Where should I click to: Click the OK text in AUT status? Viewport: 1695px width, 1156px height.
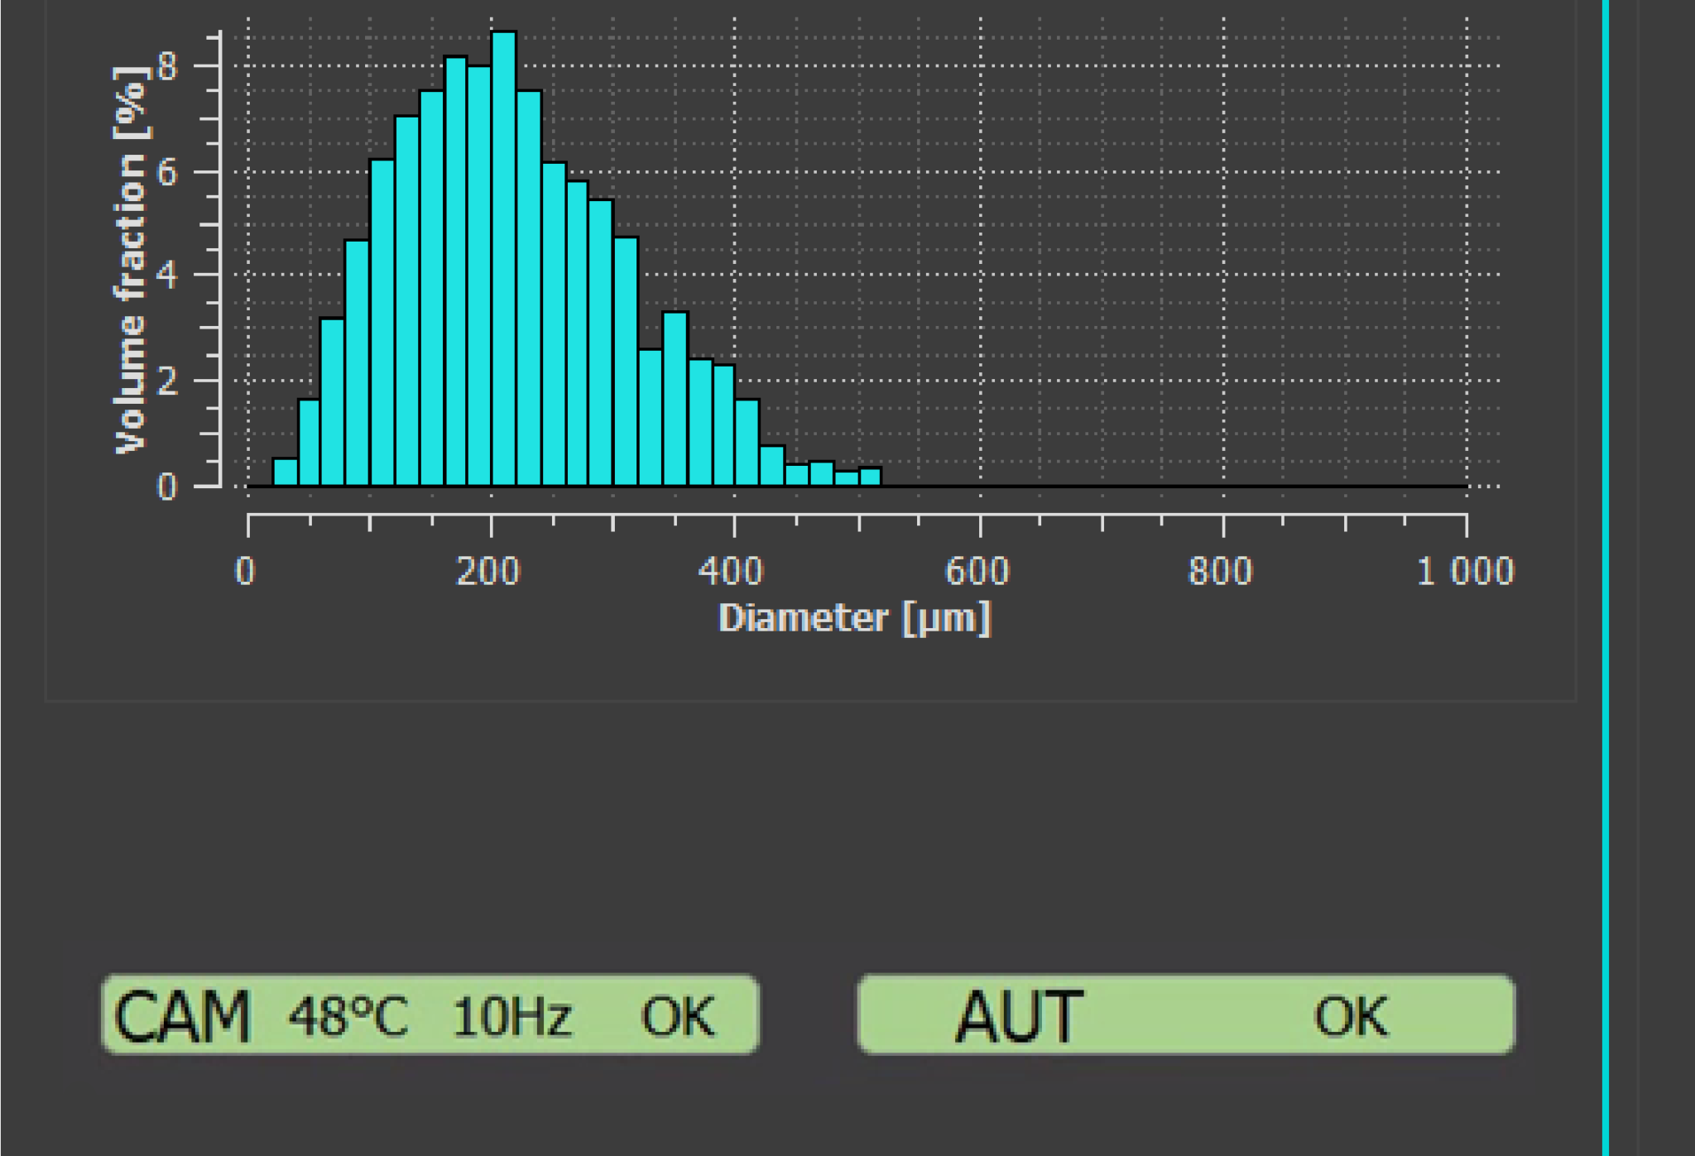[1351, 1016]
